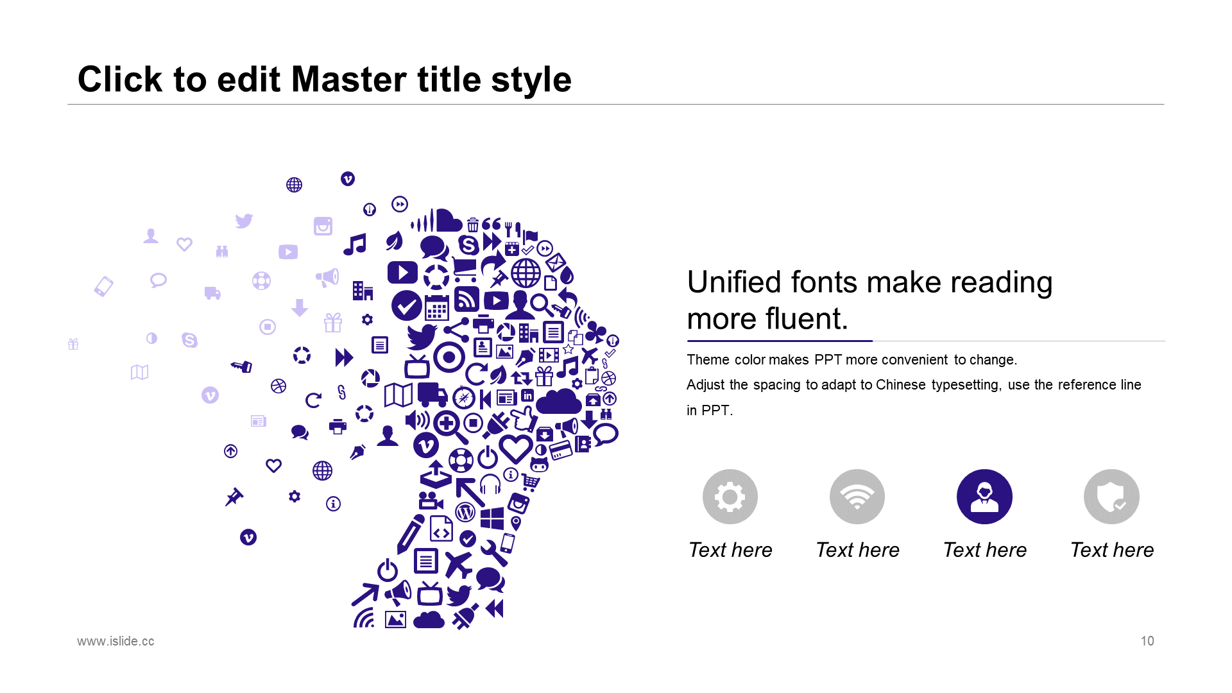1232x693 pixels.
Task: Click the LinkedIn 'in' icon
Action: (527, 395)
